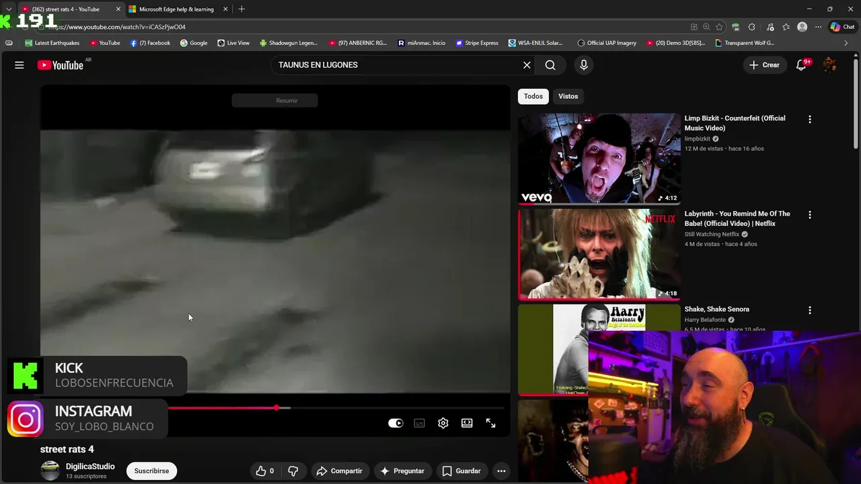Click the Crear button
The image size is (861, 484).
point(765,65)
